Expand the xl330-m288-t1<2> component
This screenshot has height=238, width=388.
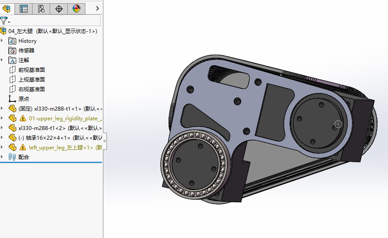[x=2, y=127]
